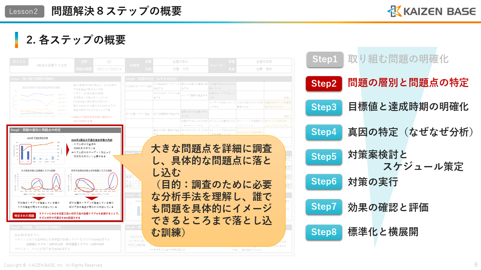
Task: Click the faded line chart in the Step1 section
Action: click(x=39, y=102)
